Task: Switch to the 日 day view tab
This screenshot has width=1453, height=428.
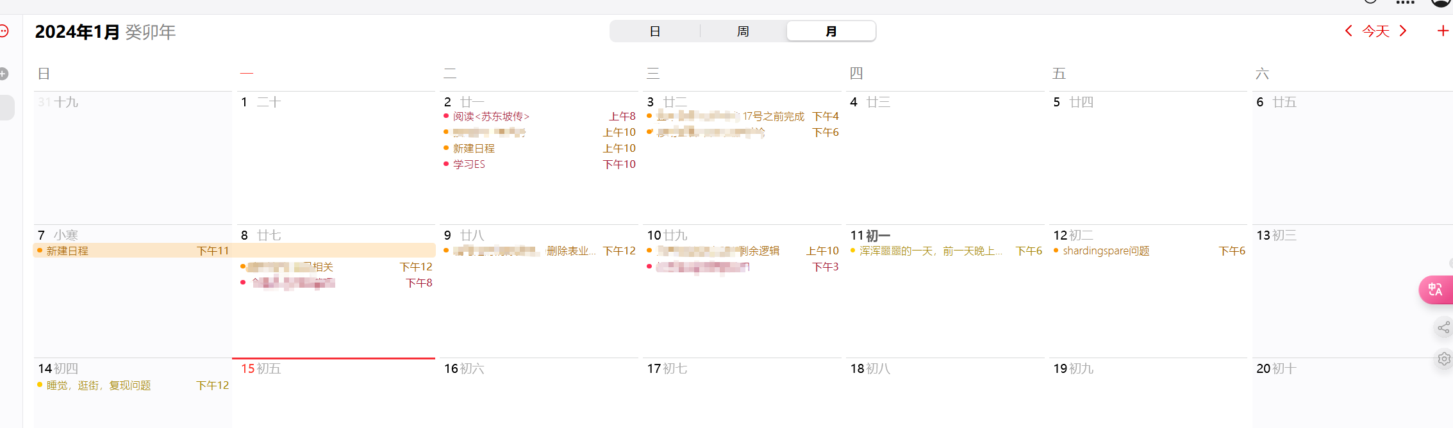Action: pos(654,31)
